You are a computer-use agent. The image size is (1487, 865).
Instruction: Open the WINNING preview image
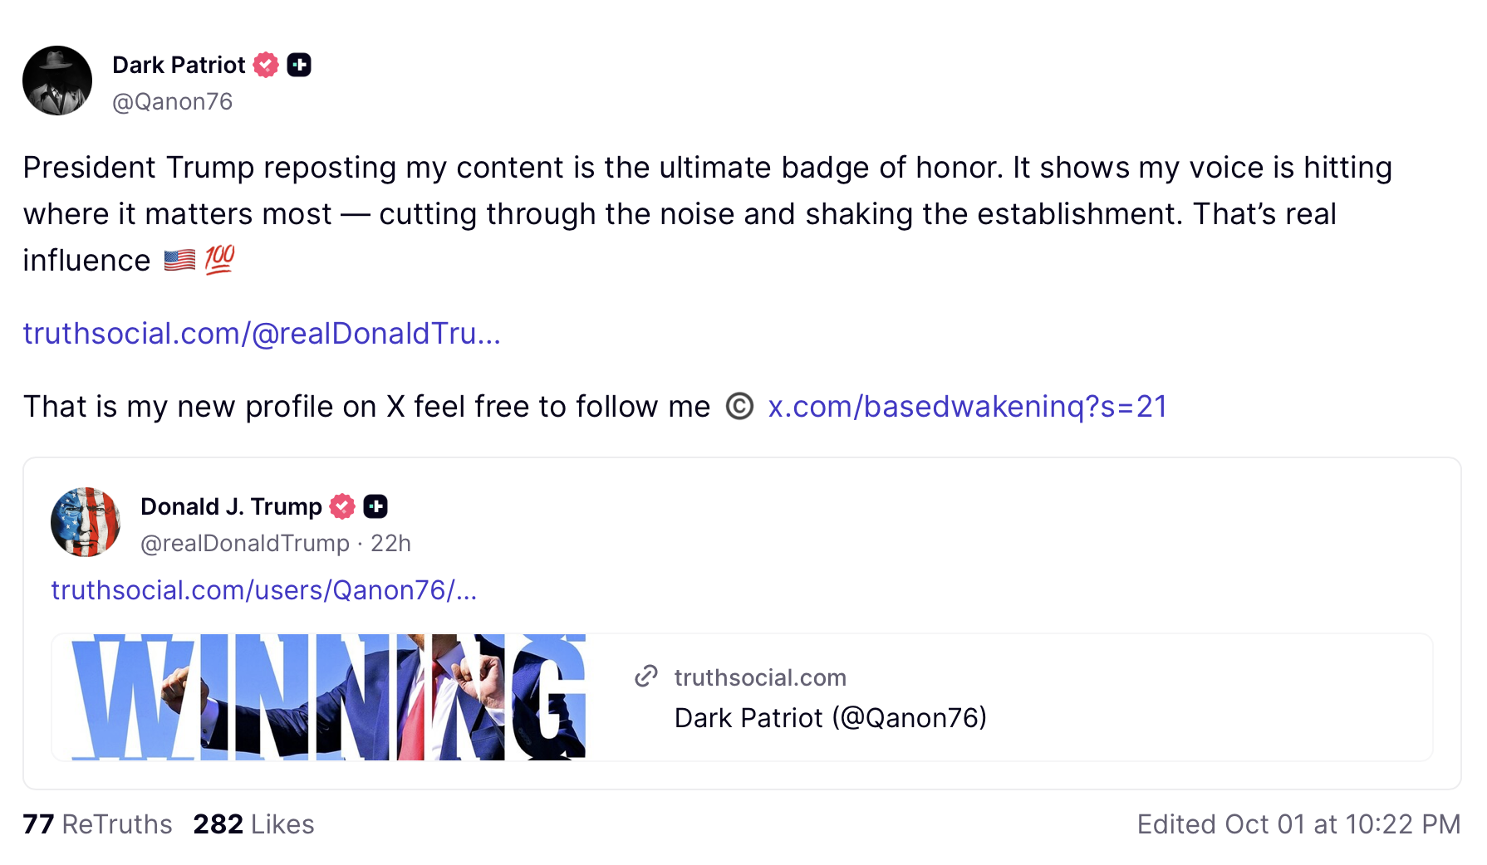[x=328, y=697]
